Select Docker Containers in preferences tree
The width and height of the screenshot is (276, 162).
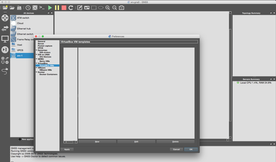(x=48, y=74)
